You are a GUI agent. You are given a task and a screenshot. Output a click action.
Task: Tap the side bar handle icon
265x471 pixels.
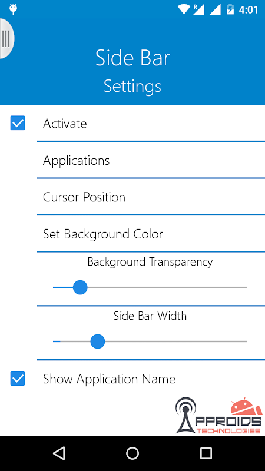(x=6, y=38)
